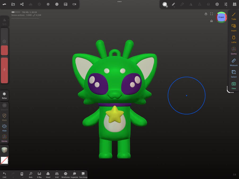This screenshot has width=239, height=179.
Task: Select the material sphere thumbnail
Action: (x=4, y=150)
